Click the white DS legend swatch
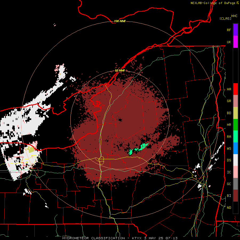Screen dimensions: 240x240 [235, 160]
